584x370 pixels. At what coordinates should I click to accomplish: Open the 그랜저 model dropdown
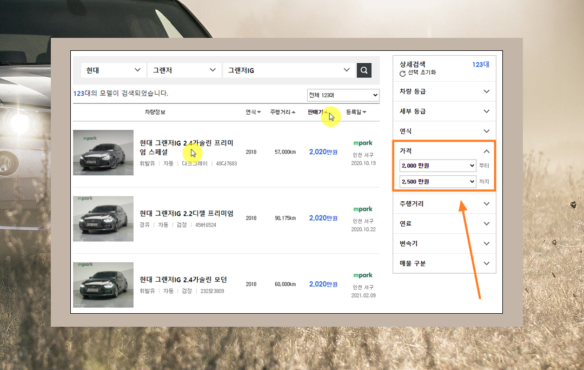point(184,70)
